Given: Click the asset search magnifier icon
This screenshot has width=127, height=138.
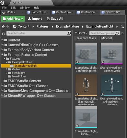Looking at the screenshot, I should point(117,33).
